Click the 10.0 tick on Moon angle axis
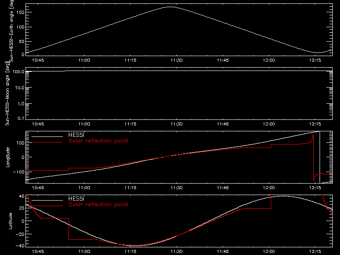Screen dimensions: 340x255 point(20,88)
